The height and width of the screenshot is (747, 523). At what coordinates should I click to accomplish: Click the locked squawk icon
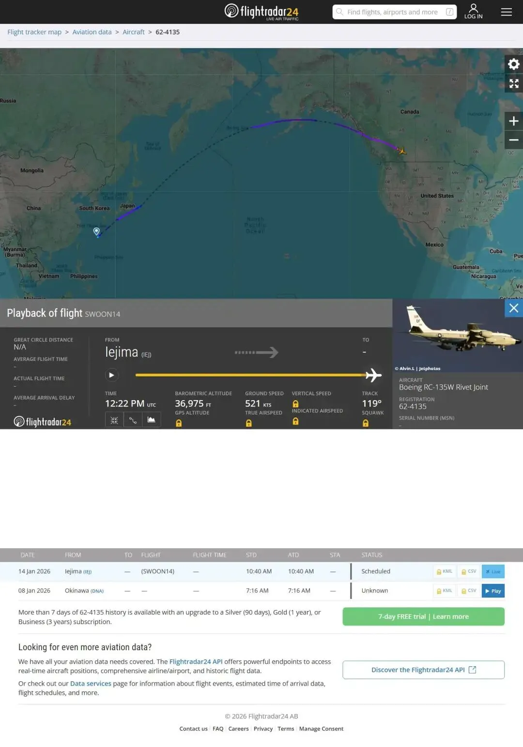point(366,423)
